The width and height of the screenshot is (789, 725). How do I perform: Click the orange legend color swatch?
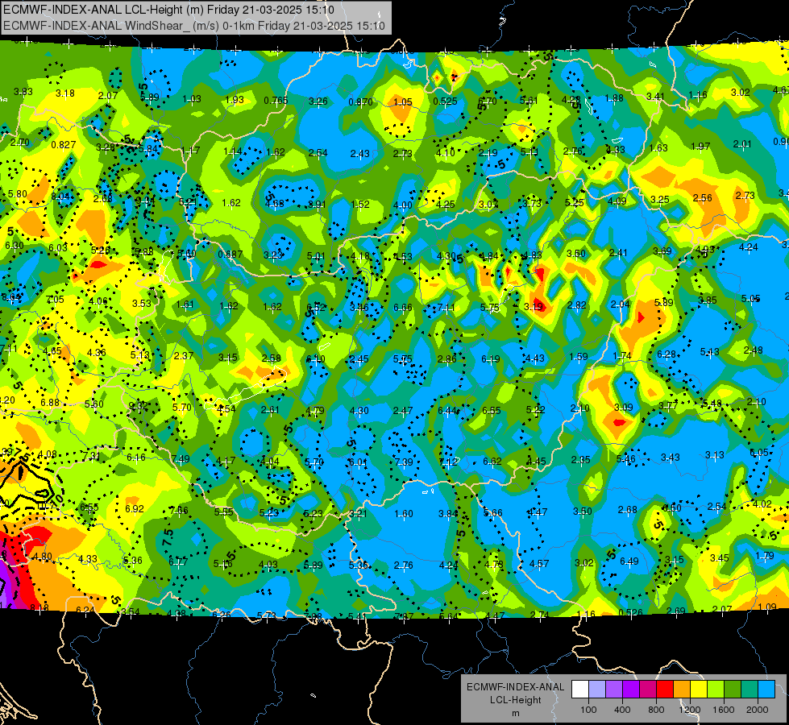coord(682,689)
